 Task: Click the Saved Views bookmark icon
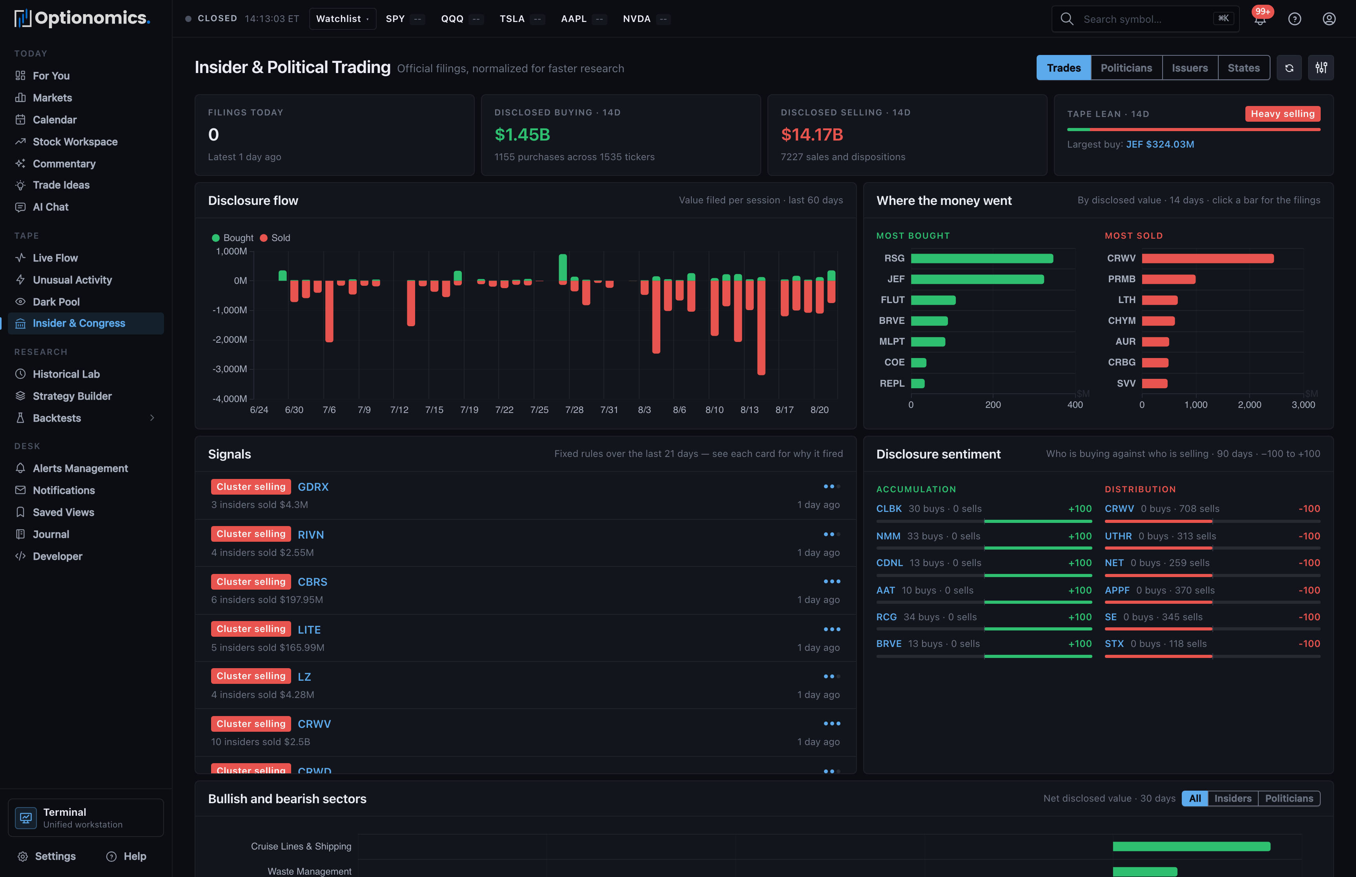[x=20, y=512]
